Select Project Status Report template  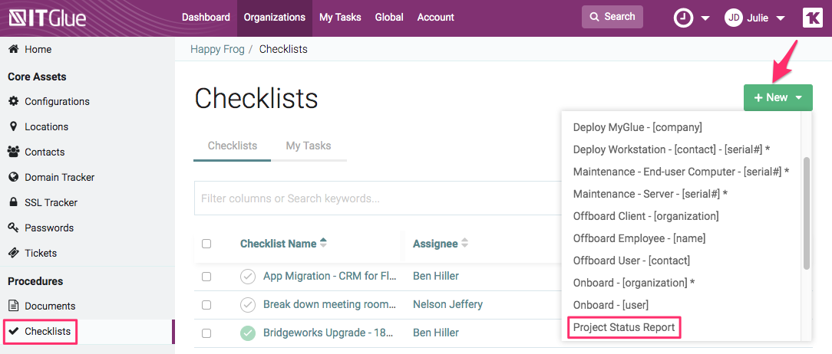(x=624, y=327)
